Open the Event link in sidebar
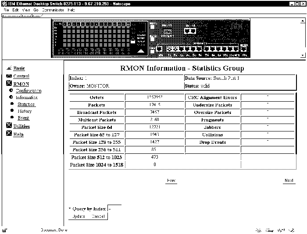The image size is (307, 234). [x=23, y=118]
